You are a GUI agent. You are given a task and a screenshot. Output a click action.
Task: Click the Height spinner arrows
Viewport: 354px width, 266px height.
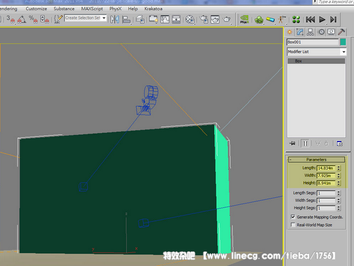click(x=338, y=183)
